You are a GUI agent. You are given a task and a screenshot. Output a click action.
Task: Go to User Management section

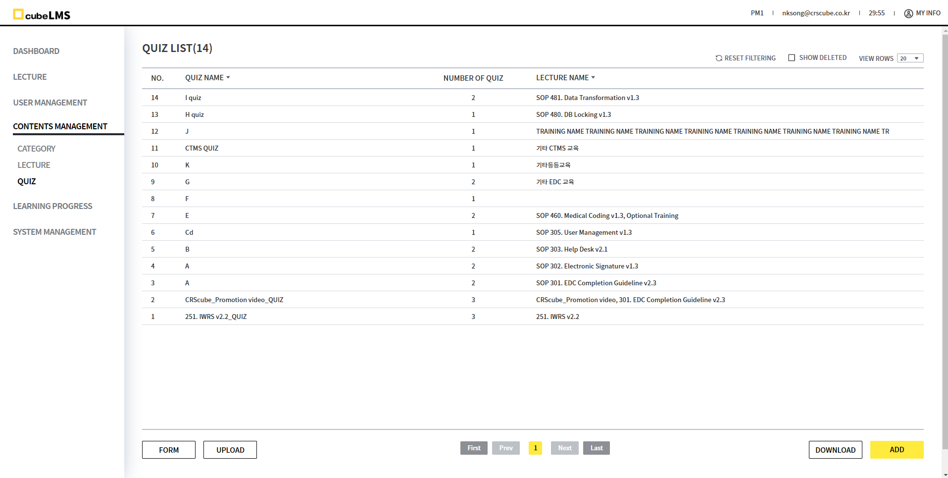tap(50, 103)
